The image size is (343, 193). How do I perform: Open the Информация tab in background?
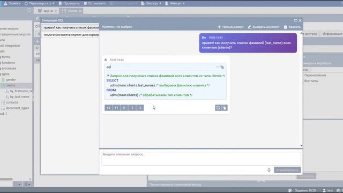tap(332, 34)
